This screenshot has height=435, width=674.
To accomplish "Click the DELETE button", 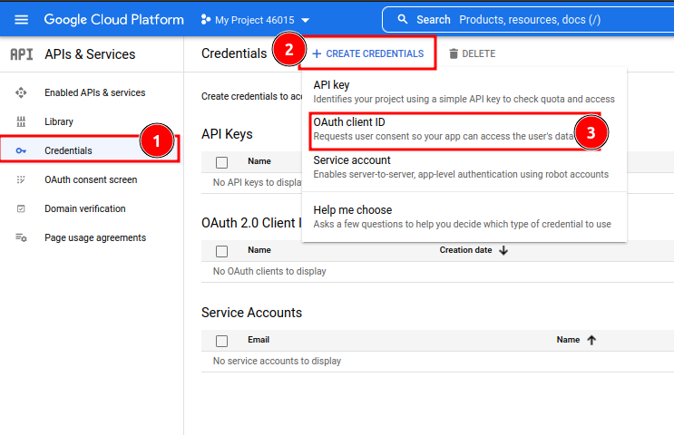I will [x=473, y=53].
